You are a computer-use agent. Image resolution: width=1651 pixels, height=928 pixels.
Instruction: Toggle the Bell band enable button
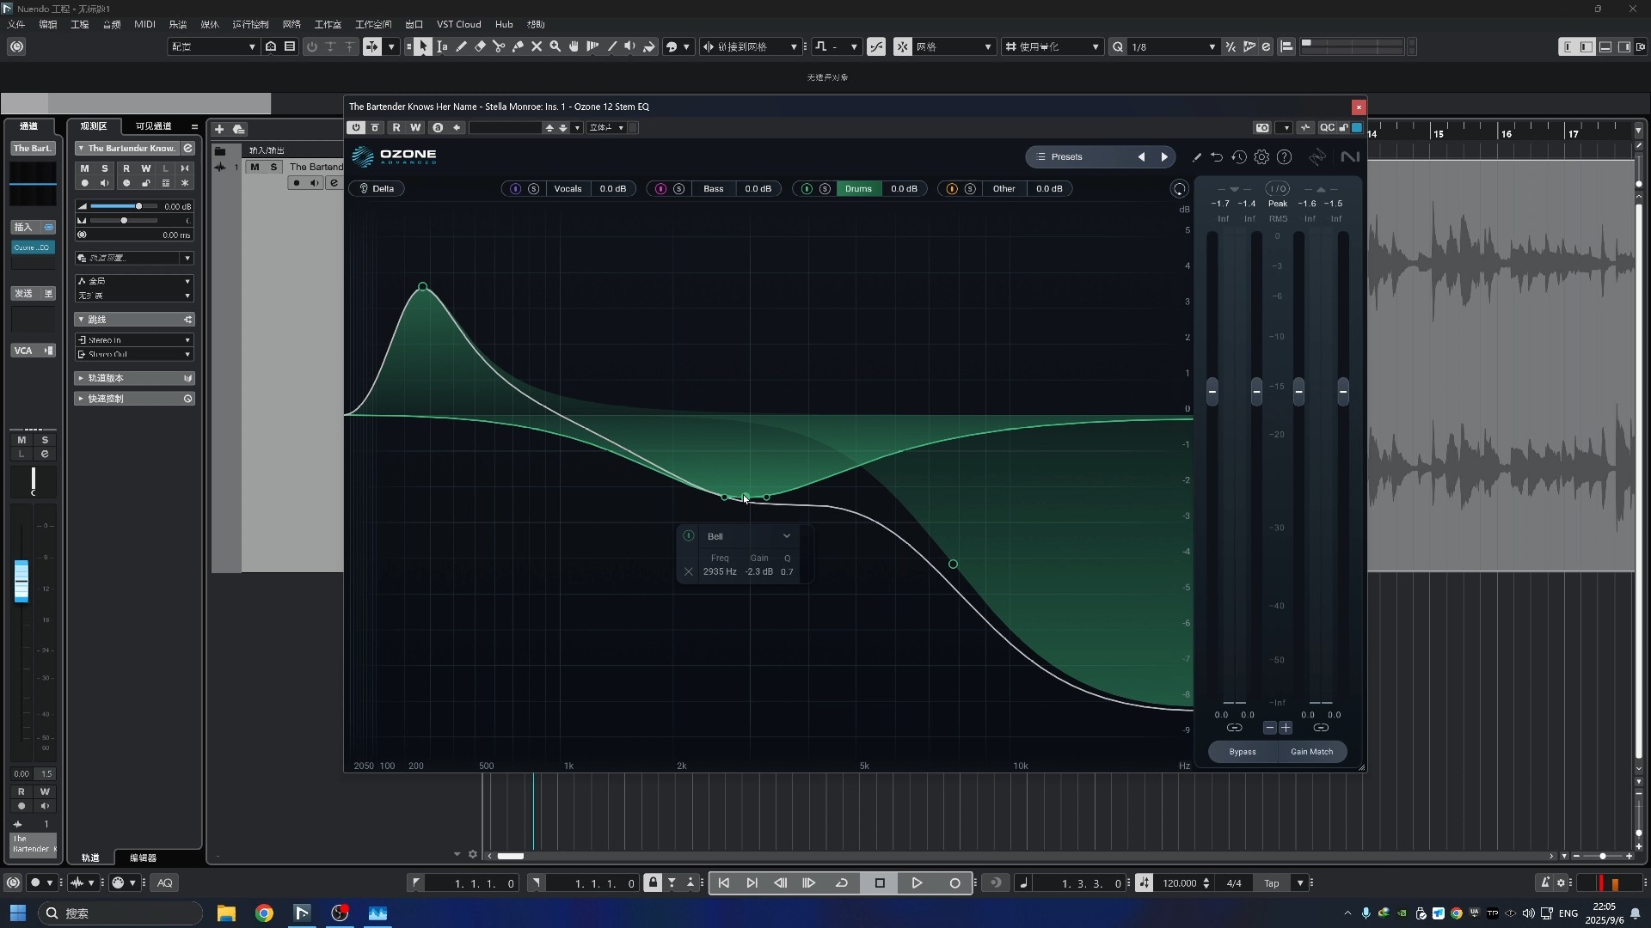689,536
